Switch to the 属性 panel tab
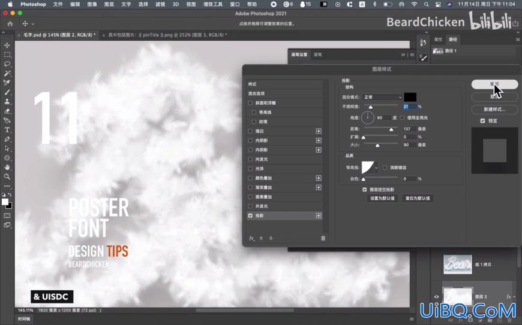The width and height of the screenshot is (522, 325). [x=438, y=40]
